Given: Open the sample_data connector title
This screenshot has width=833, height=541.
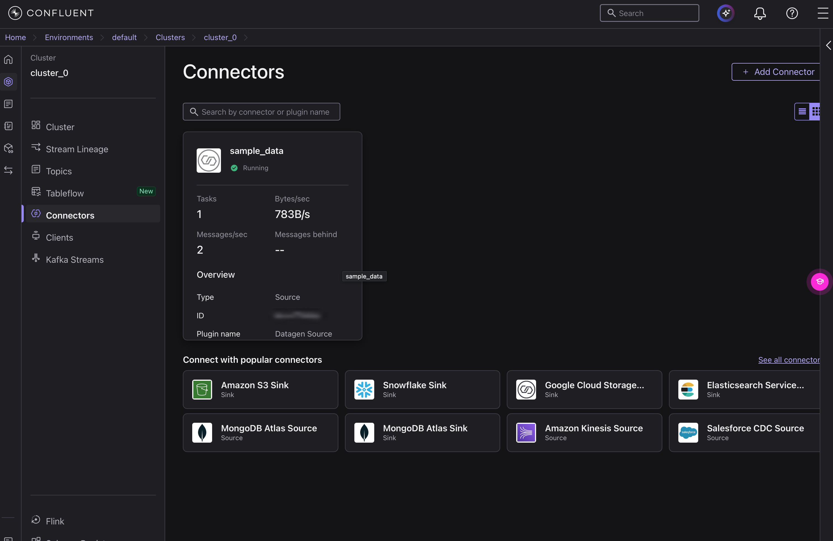Looking at the screenshot, I should (257, 151).
